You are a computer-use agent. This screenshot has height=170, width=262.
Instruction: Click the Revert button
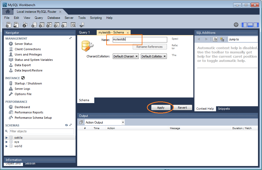point(182,108)
